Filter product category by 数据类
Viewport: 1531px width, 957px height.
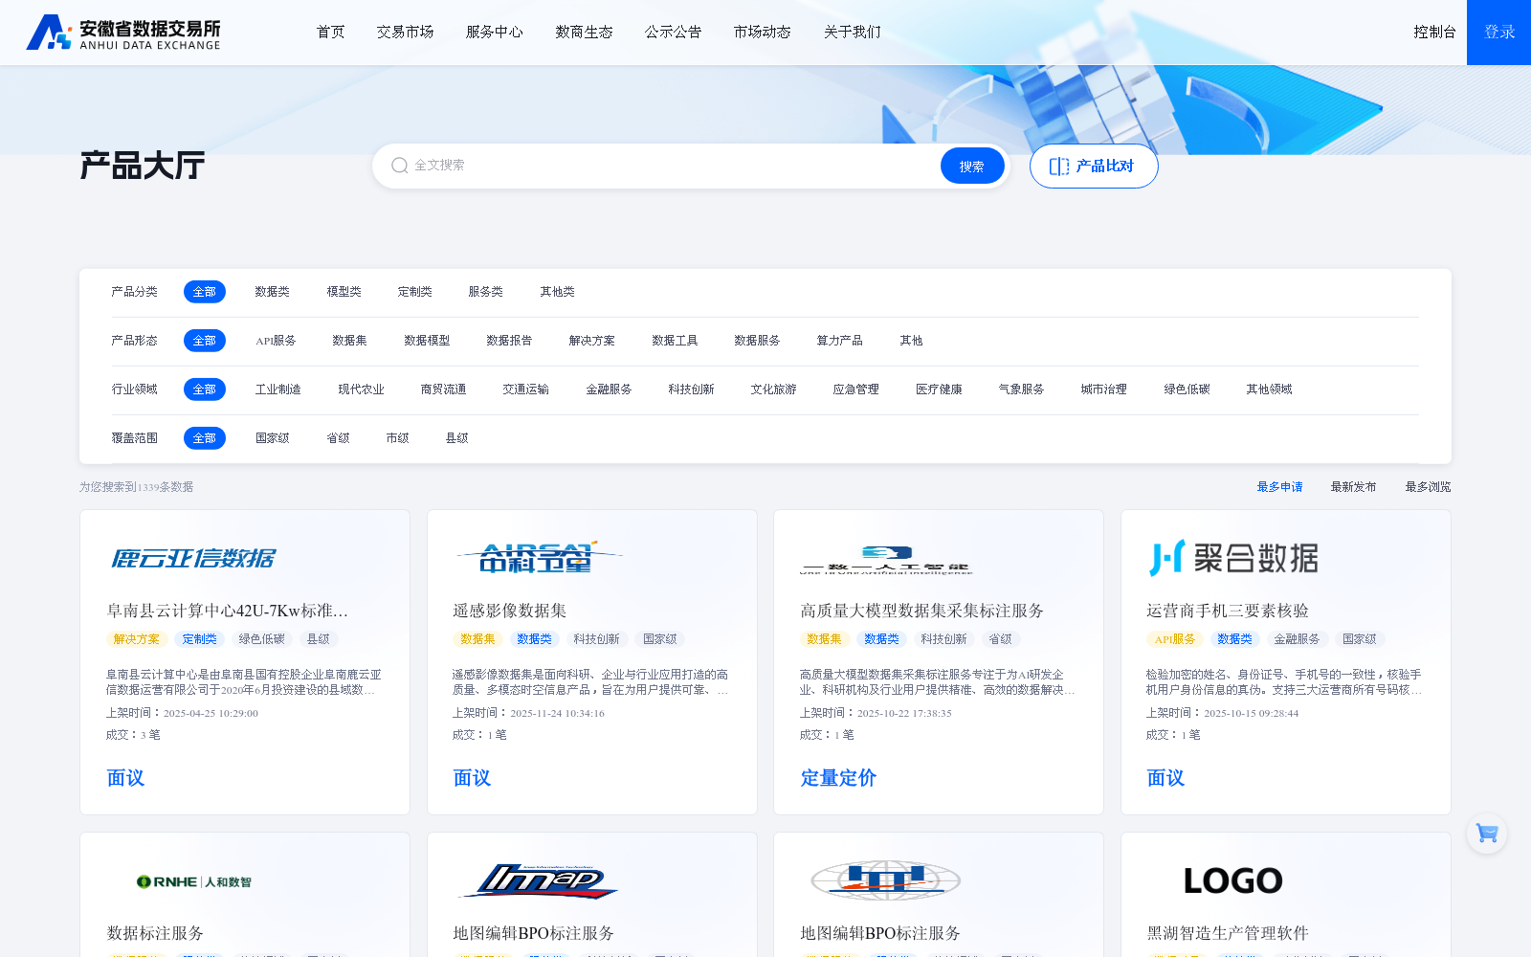click(272, 292)
